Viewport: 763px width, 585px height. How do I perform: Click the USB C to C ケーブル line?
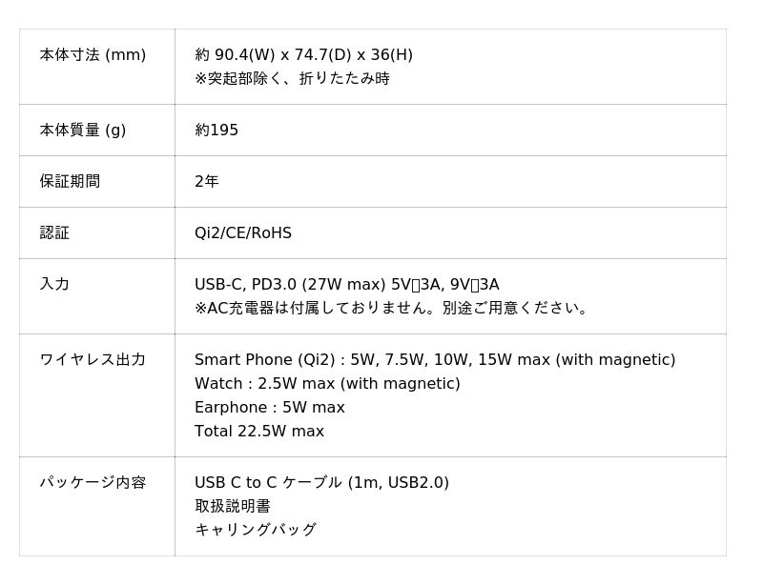(321, 483)
